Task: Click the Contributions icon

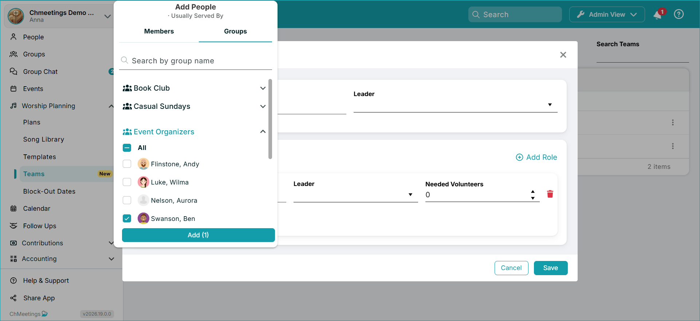Action: (13, 243)
